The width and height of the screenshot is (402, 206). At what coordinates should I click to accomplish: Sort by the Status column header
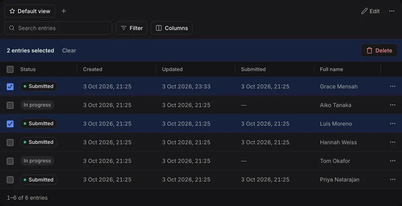28,69
